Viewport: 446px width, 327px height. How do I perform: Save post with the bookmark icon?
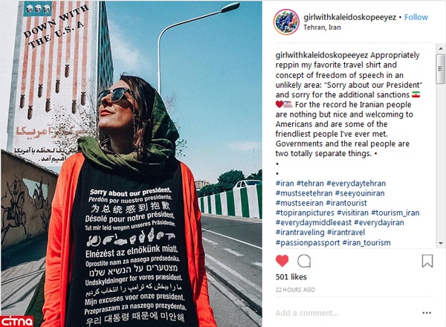coord(427,261)
